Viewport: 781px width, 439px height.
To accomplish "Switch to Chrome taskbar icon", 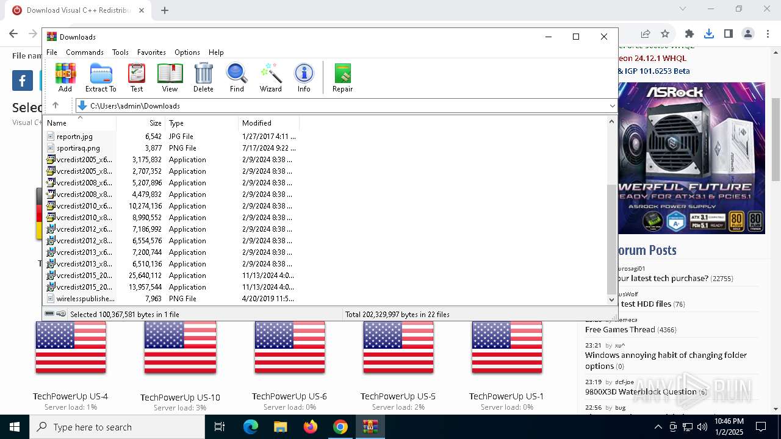I will [340, 427].
